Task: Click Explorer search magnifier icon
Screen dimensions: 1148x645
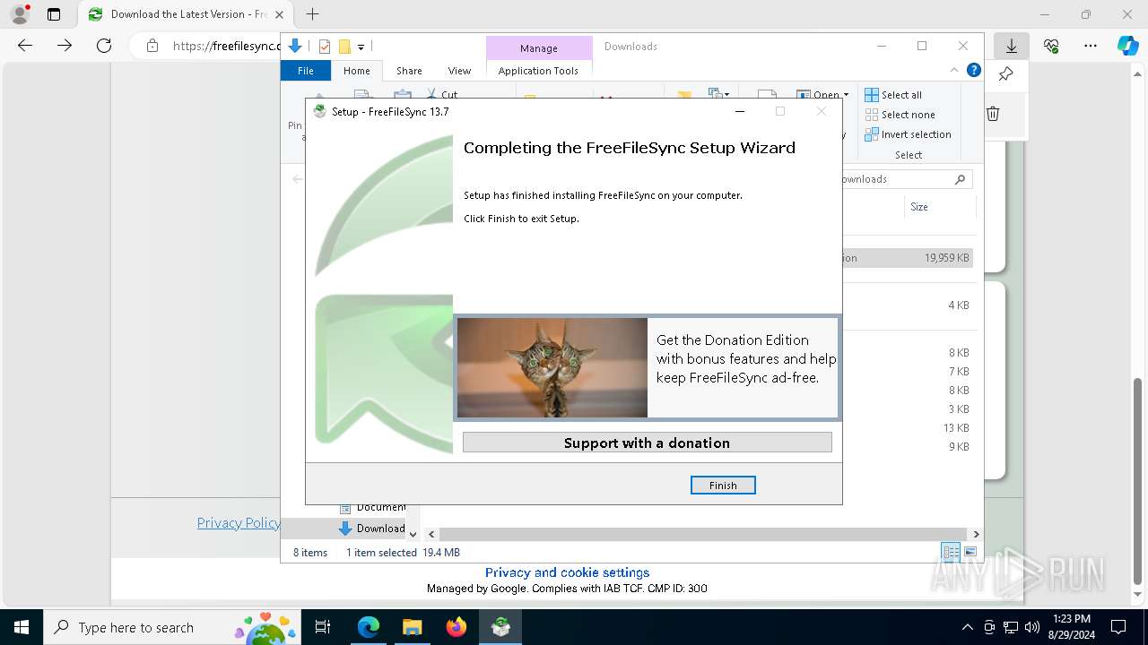Action: pos(960,179)
